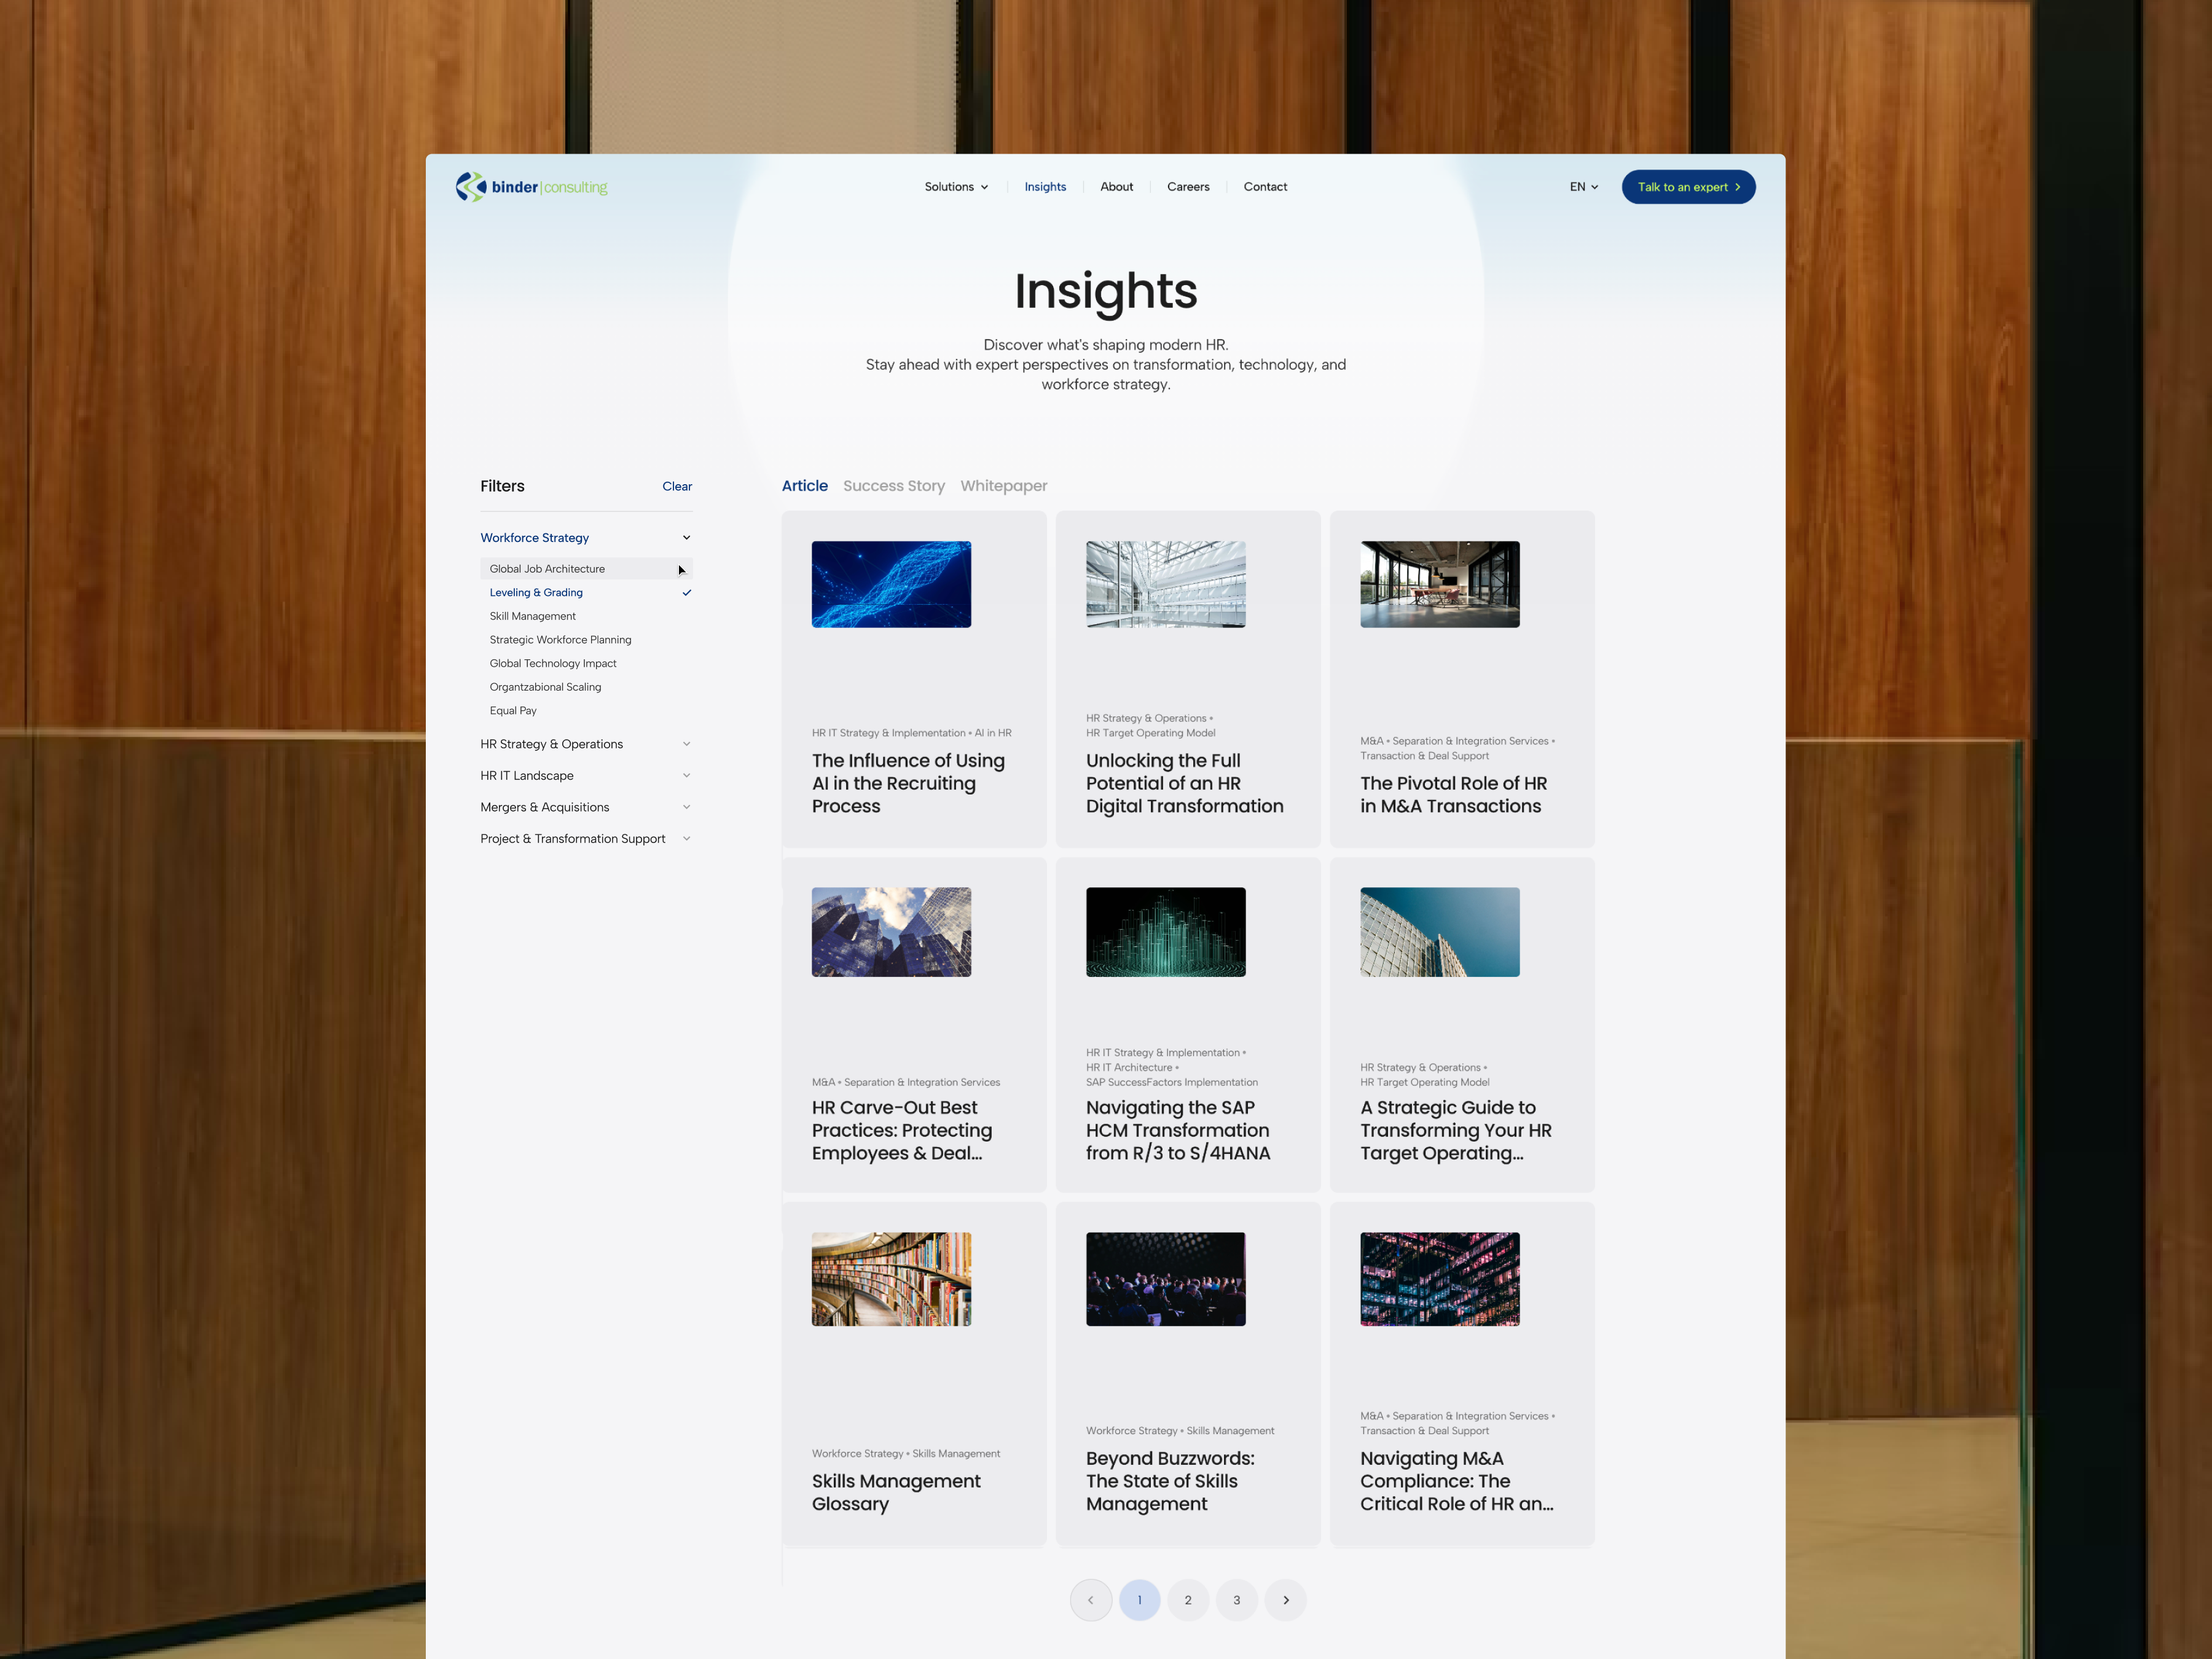Click 'M&A • Separation & Integration Services' tag on carve-out card

click(x=905, y=1082)
